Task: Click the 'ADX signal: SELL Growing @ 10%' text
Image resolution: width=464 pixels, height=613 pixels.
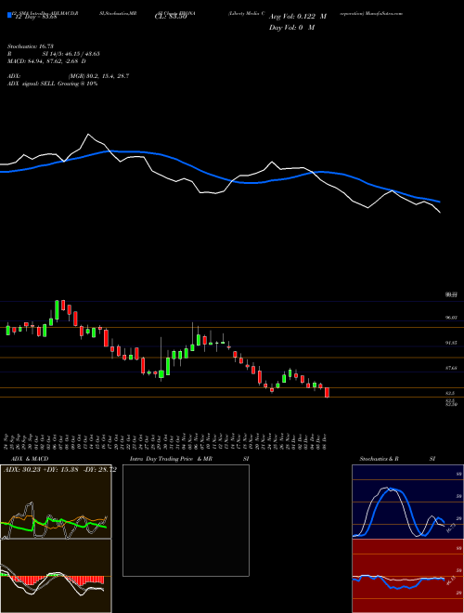Action: [x=52, y=84]
